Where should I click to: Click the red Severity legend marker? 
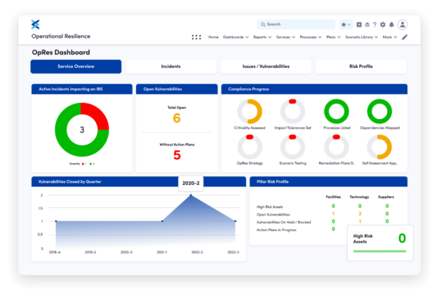[x=83, y=164]
